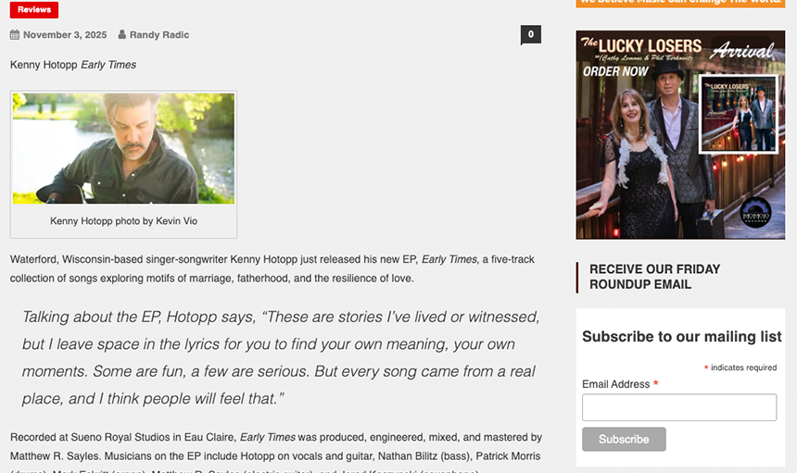Click the author person icon
Screen dimensions: 797x473
point(122,34)
